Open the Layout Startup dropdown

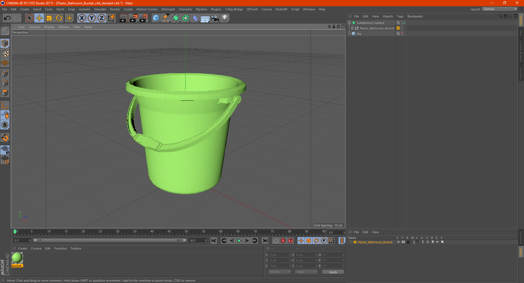pyautogui.click(x=500, y=9)
